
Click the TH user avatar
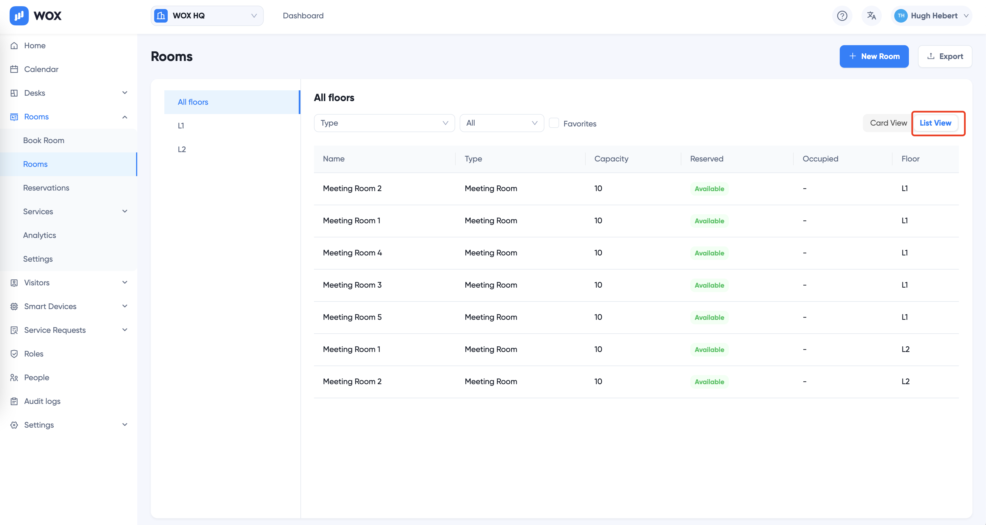coord(901,16)
